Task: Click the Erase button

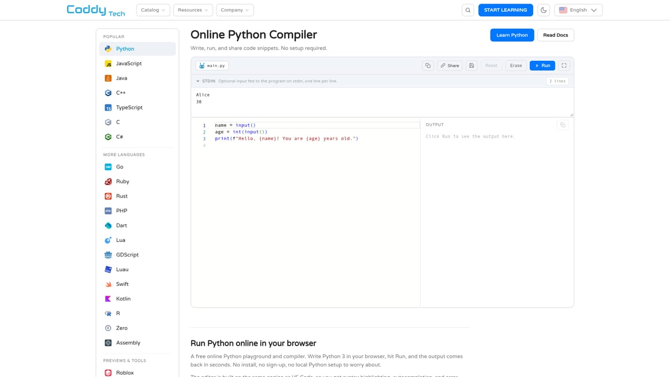Action: point(516,65)
